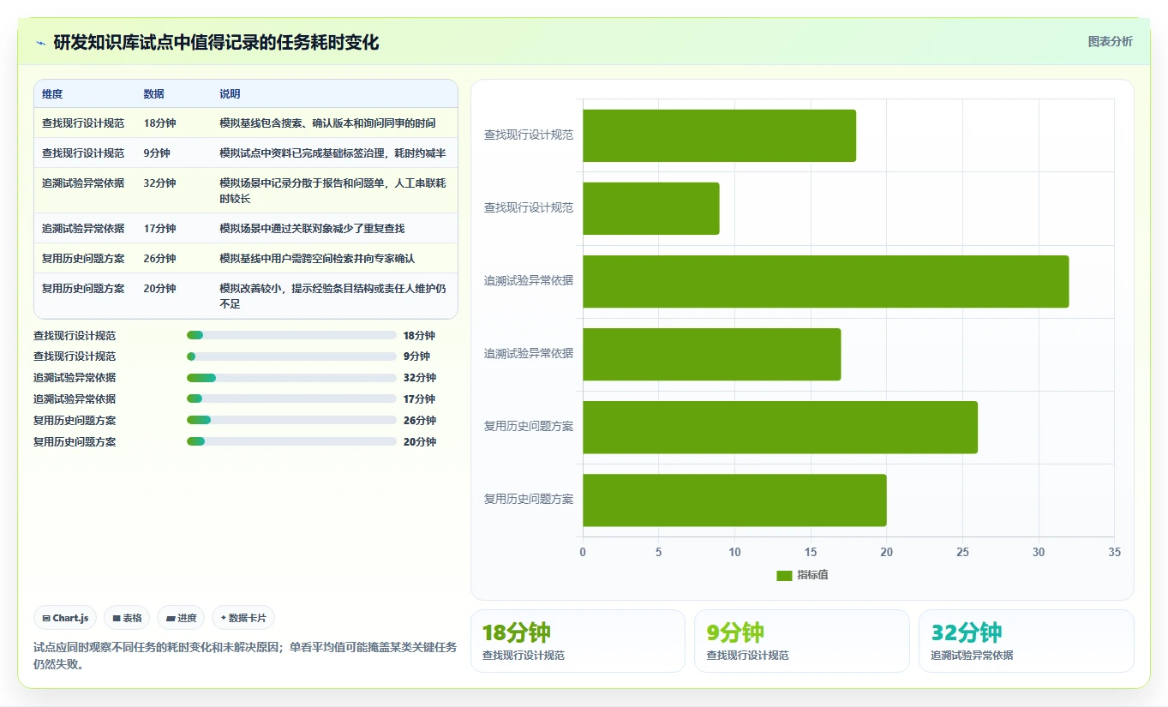Click the footer note starting 试点应同时观察

pos(245,656)
